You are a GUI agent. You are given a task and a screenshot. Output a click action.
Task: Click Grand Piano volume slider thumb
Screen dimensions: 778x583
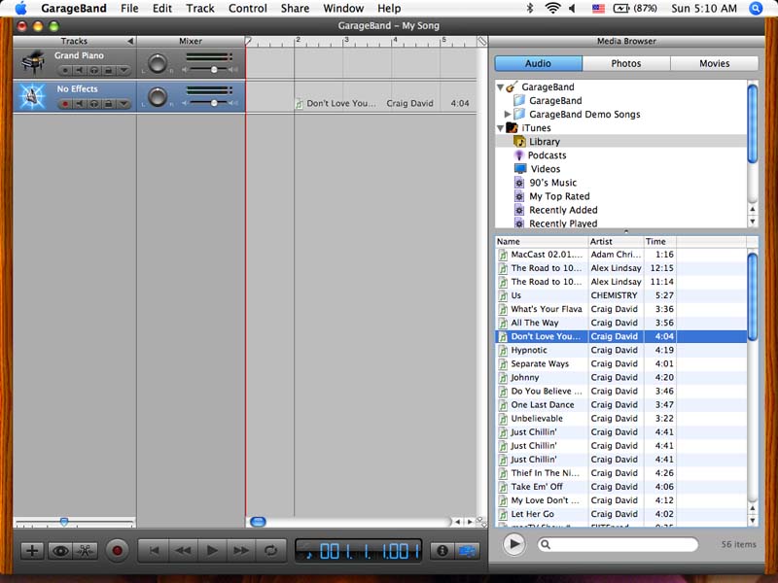pyautogui.click(x=214, y=70)
